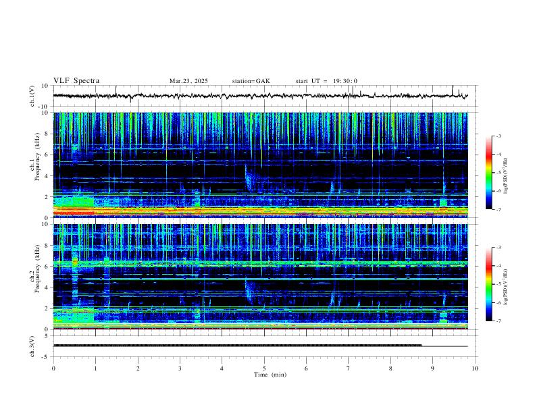The height and width of the screenshot is (413, 535).
Task: Click time axis tick label "10" at right end
Action: [475, 368]
